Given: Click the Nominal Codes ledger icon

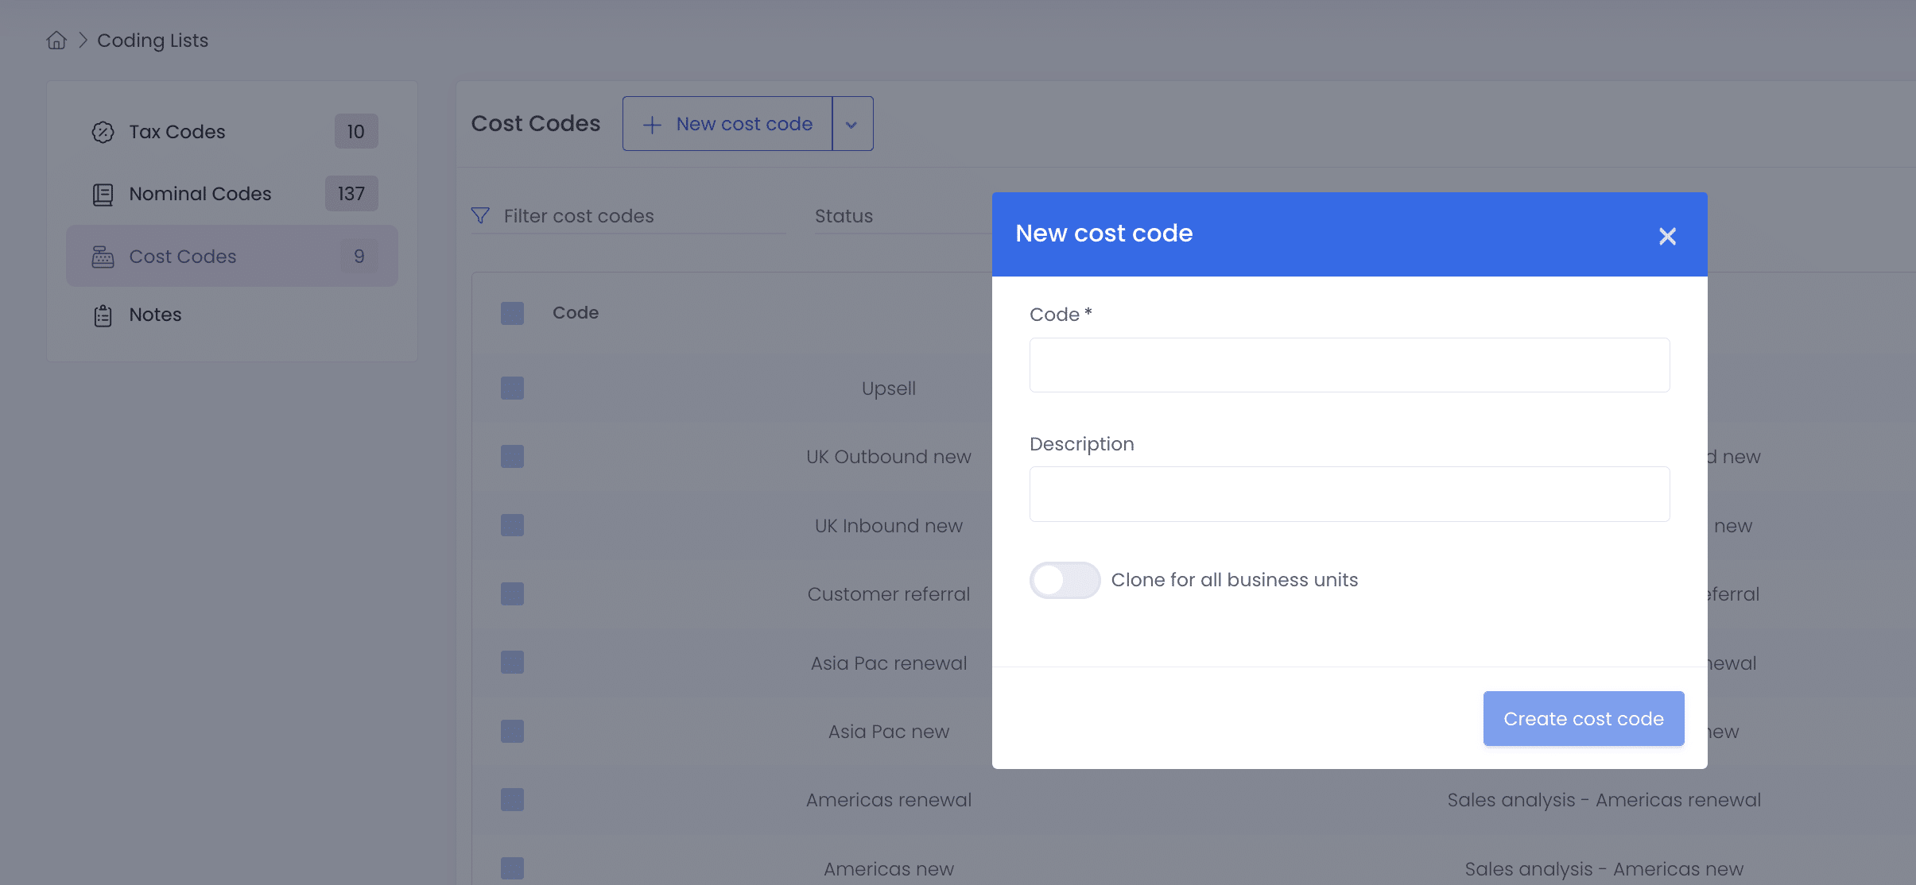Looking at the screenshot, I should click(103, 194).
